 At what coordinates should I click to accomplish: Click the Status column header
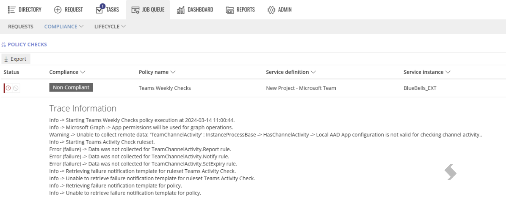coord(11,72)
